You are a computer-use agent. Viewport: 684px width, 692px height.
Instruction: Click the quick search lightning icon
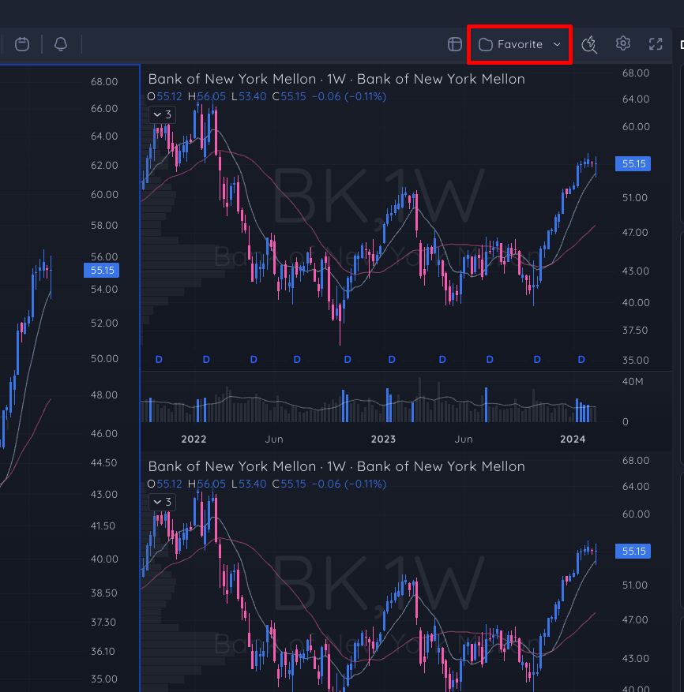point(589,44)
